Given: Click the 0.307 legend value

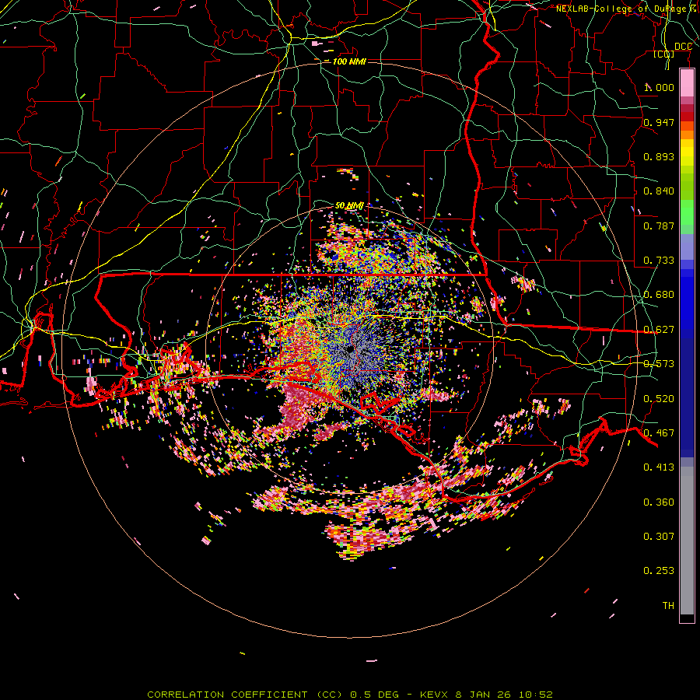Looking at the screenshot, I should click(x=659, y=537).
